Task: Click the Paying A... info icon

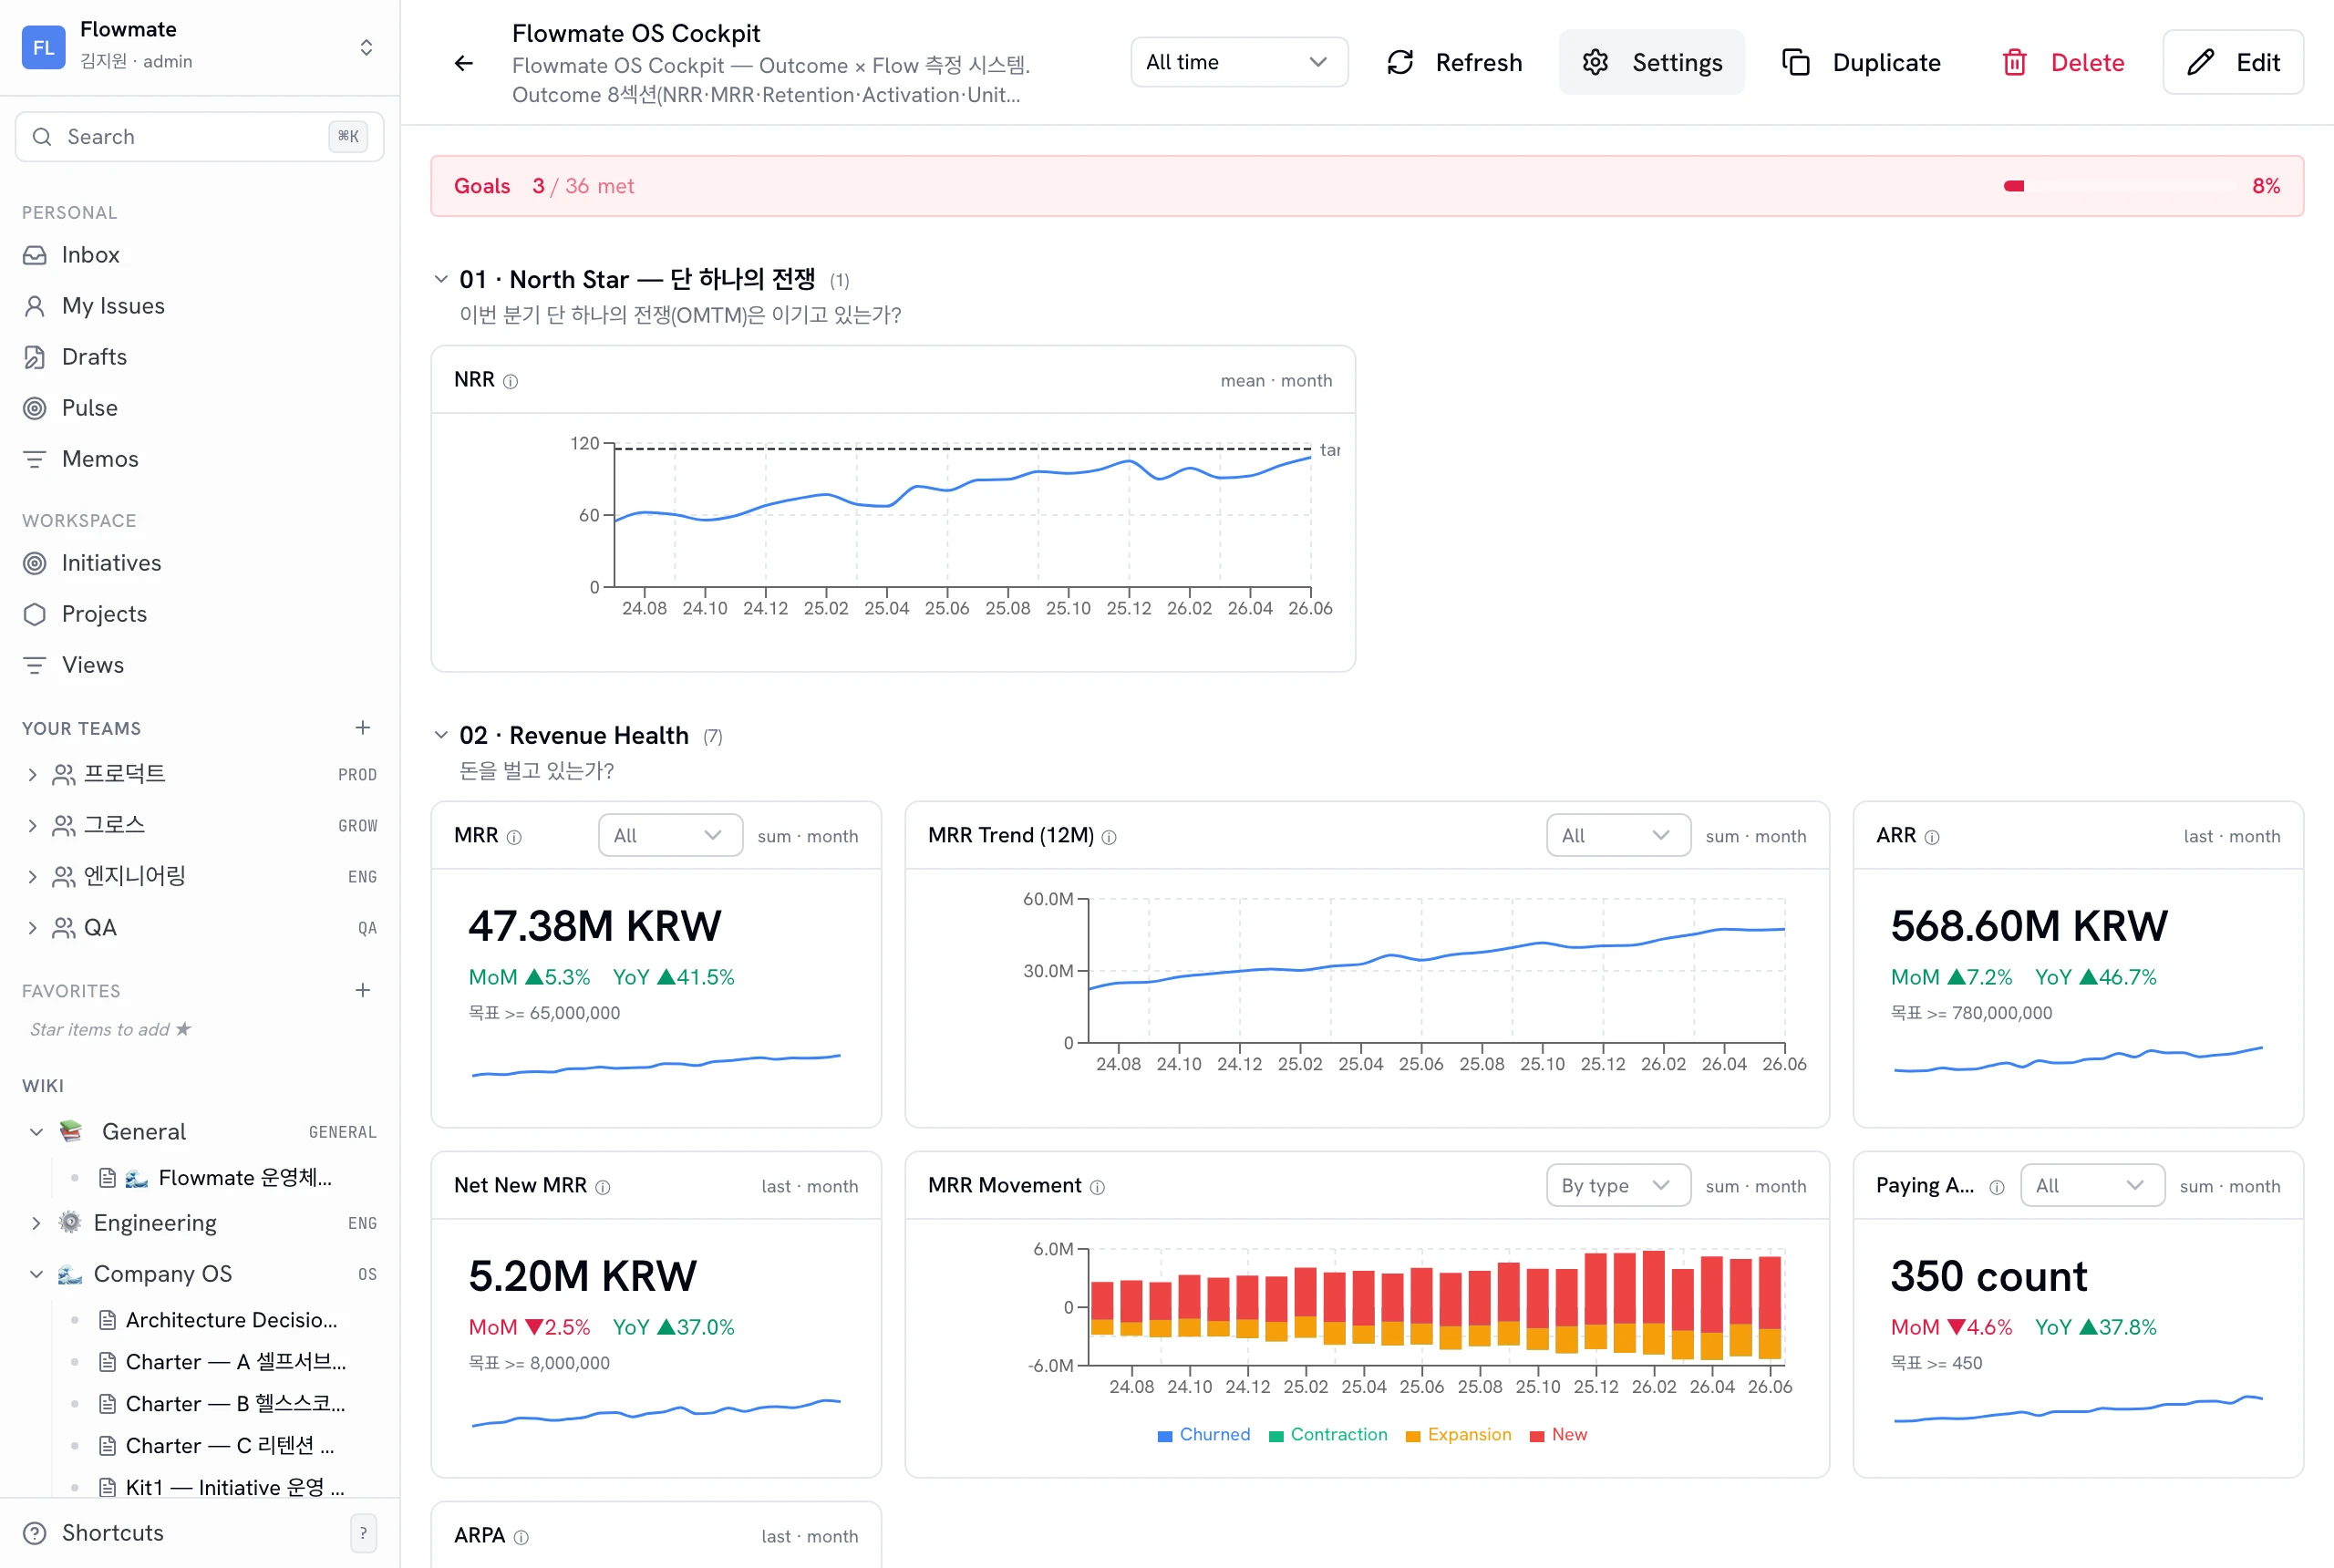Action: pos(1997,1187)
